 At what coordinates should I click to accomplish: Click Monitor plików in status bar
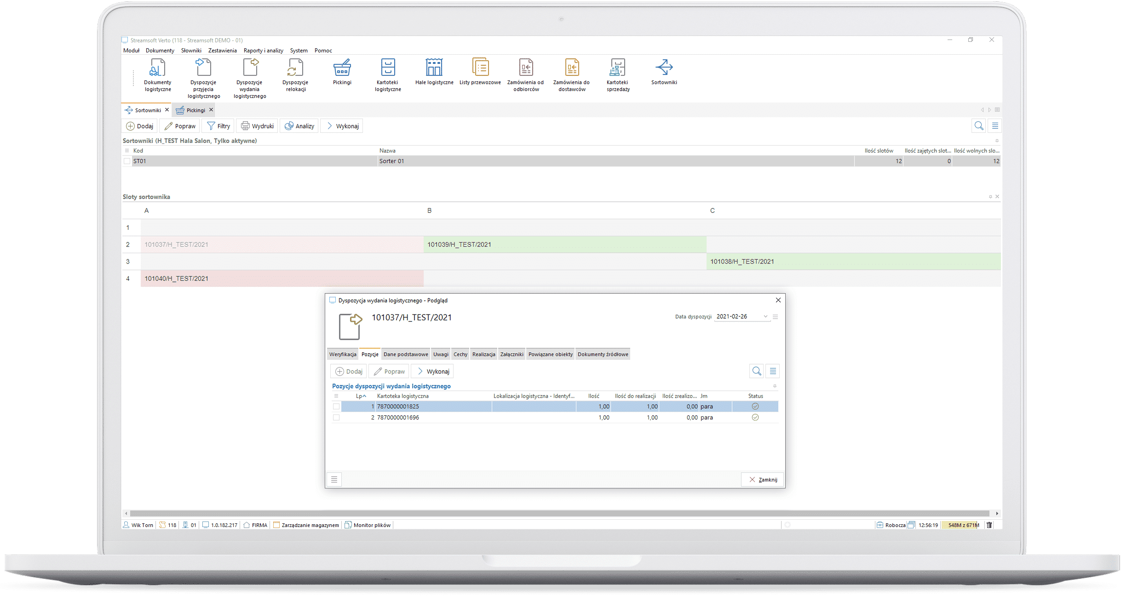point(368,525)
